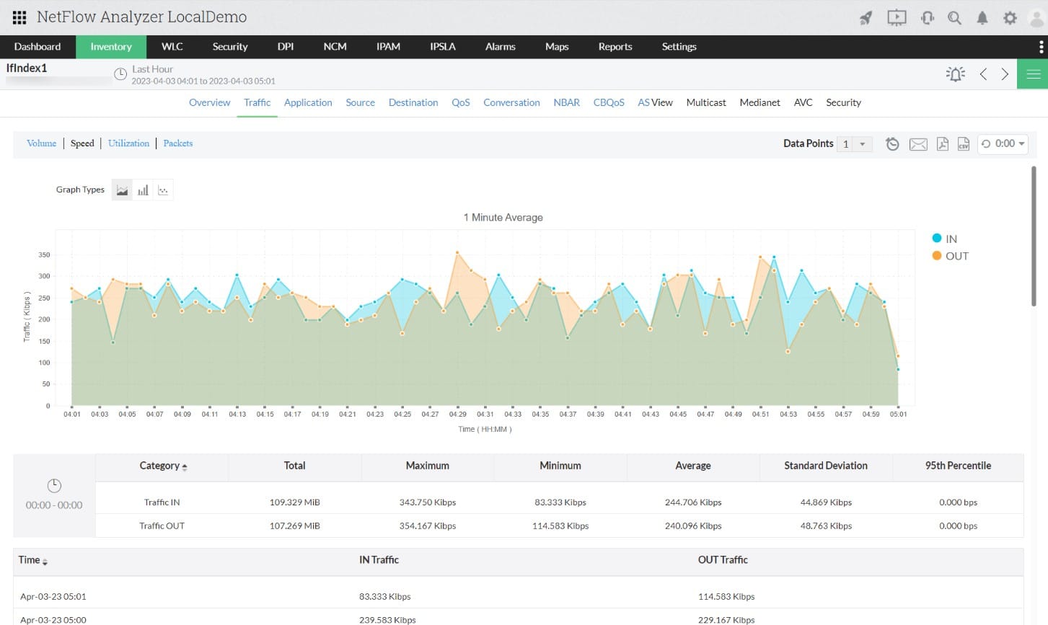Open the IPSLA menu
The image size is (1048, 625).
tap(443, 47)
